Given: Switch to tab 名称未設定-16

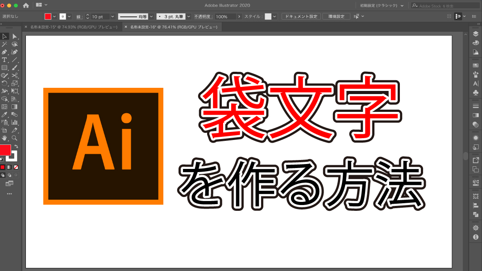Looking at the screenshot, I should pyautogui.click(x=174, y=27).
